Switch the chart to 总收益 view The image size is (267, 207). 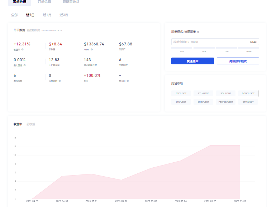(31, 124)
